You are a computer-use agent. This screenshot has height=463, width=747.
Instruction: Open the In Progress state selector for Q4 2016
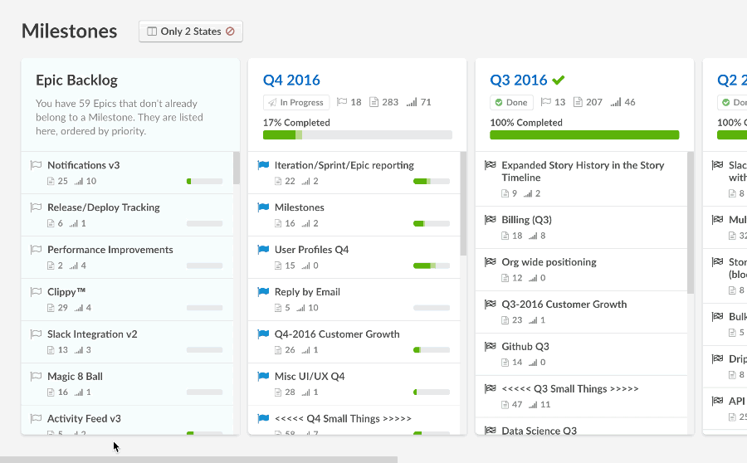tap(296, 103)
